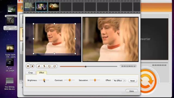This screenshot has width=174, height=98.
Task: Select the third filmstrip thumbnail
Action: (x=54, y=7)
